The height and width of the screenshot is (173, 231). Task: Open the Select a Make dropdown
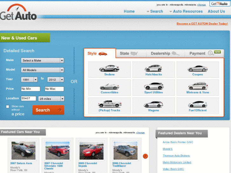(x=42, y=60)
